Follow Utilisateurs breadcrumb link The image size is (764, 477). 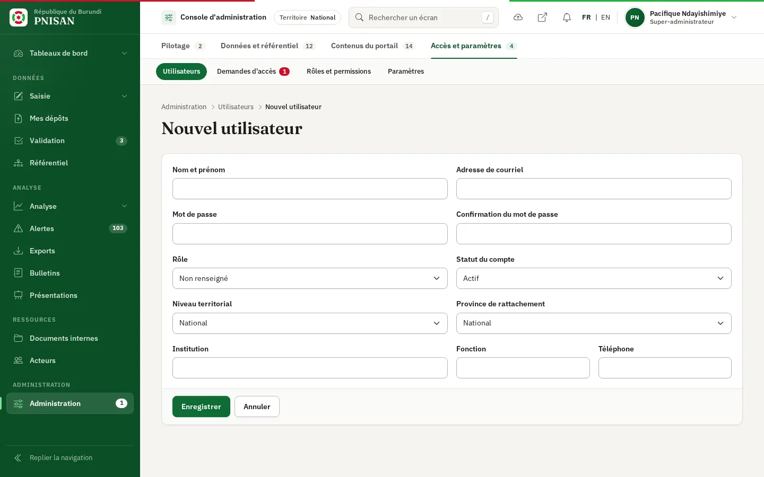tap(236, 107)
